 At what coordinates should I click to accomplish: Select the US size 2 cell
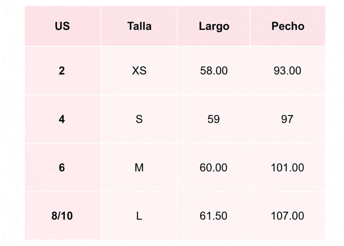pyautogui.click(x=62, y=70)
